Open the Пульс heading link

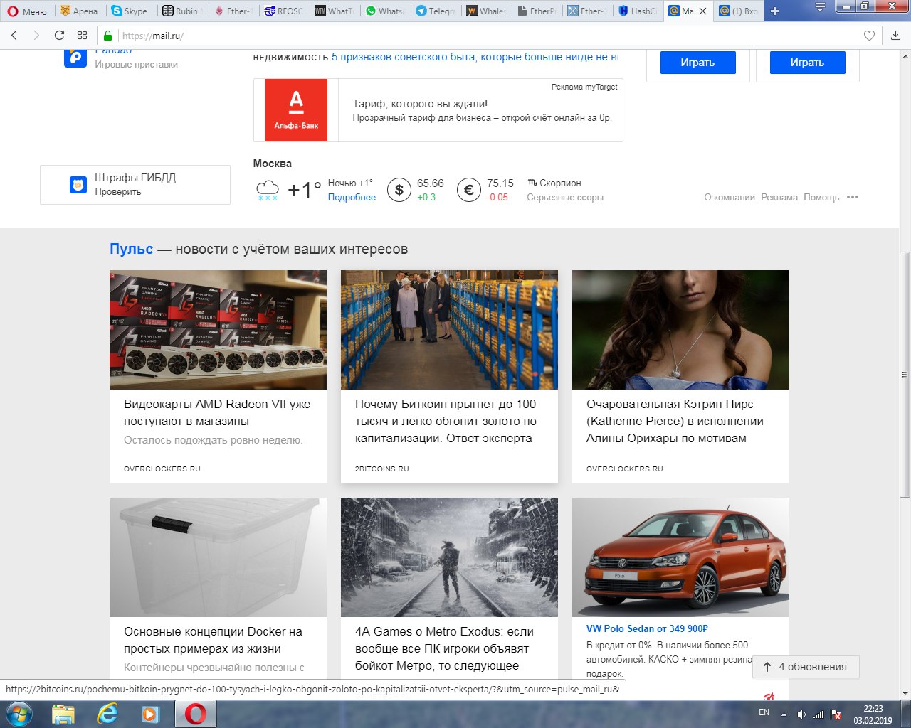pos(131,249)
